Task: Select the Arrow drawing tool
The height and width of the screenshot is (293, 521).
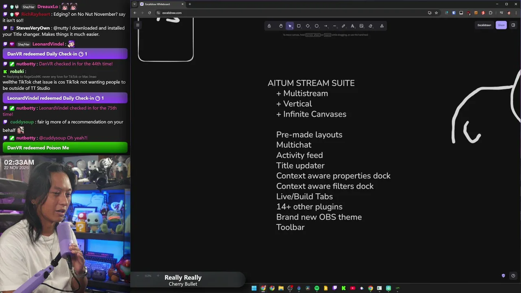Action: pyautogui.click(x=326, y=26)
